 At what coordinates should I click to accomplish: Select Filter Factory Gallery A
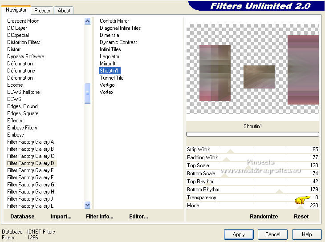click(30, 142)
